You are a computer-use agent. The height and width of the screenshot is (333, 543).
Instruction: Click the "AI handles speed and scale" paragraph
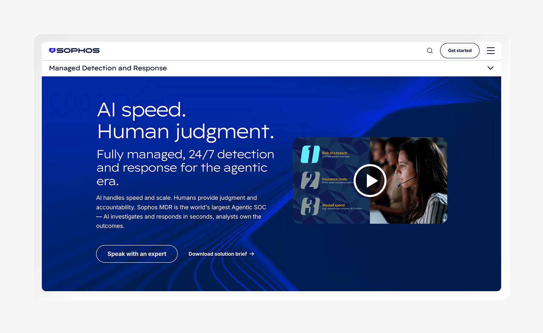point(181,212)
